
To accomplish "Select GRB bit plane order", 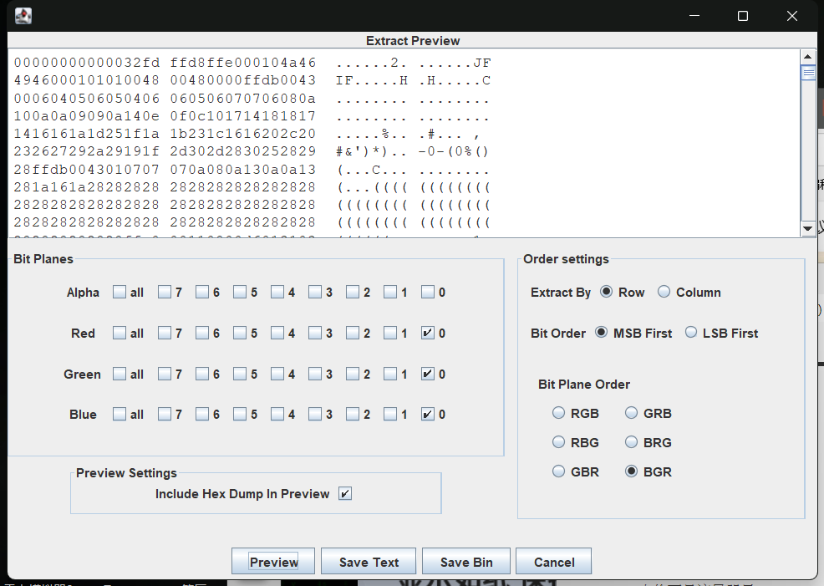I will click(632, 413).
